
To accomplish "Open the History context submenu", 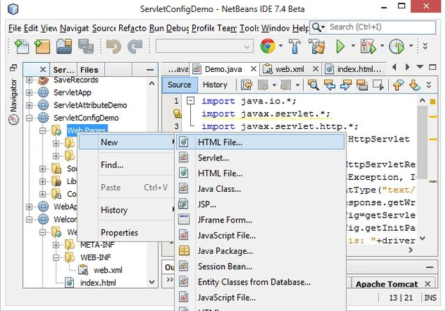I will point(127,210).
